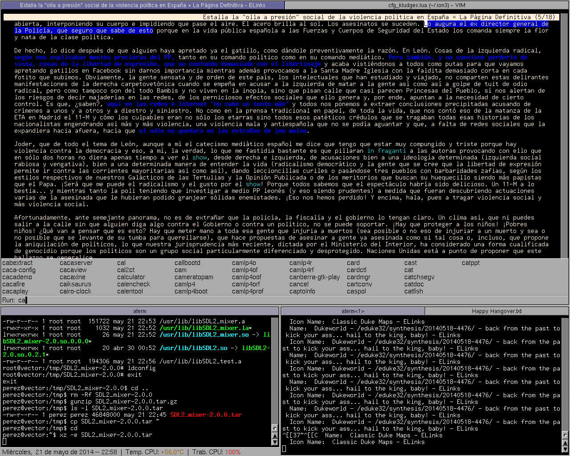Image resolution: width=570 pixels, height=456 pixels.
Task: Click the up arrow in left aterm scrollbar
Action: [275, 436]
